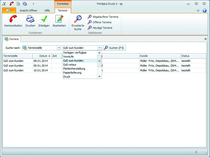Image resolution: width=210 pixels, height=157 pixels.
Task: Show Abgelaufene Termine selection
Action: coord(103,17)
